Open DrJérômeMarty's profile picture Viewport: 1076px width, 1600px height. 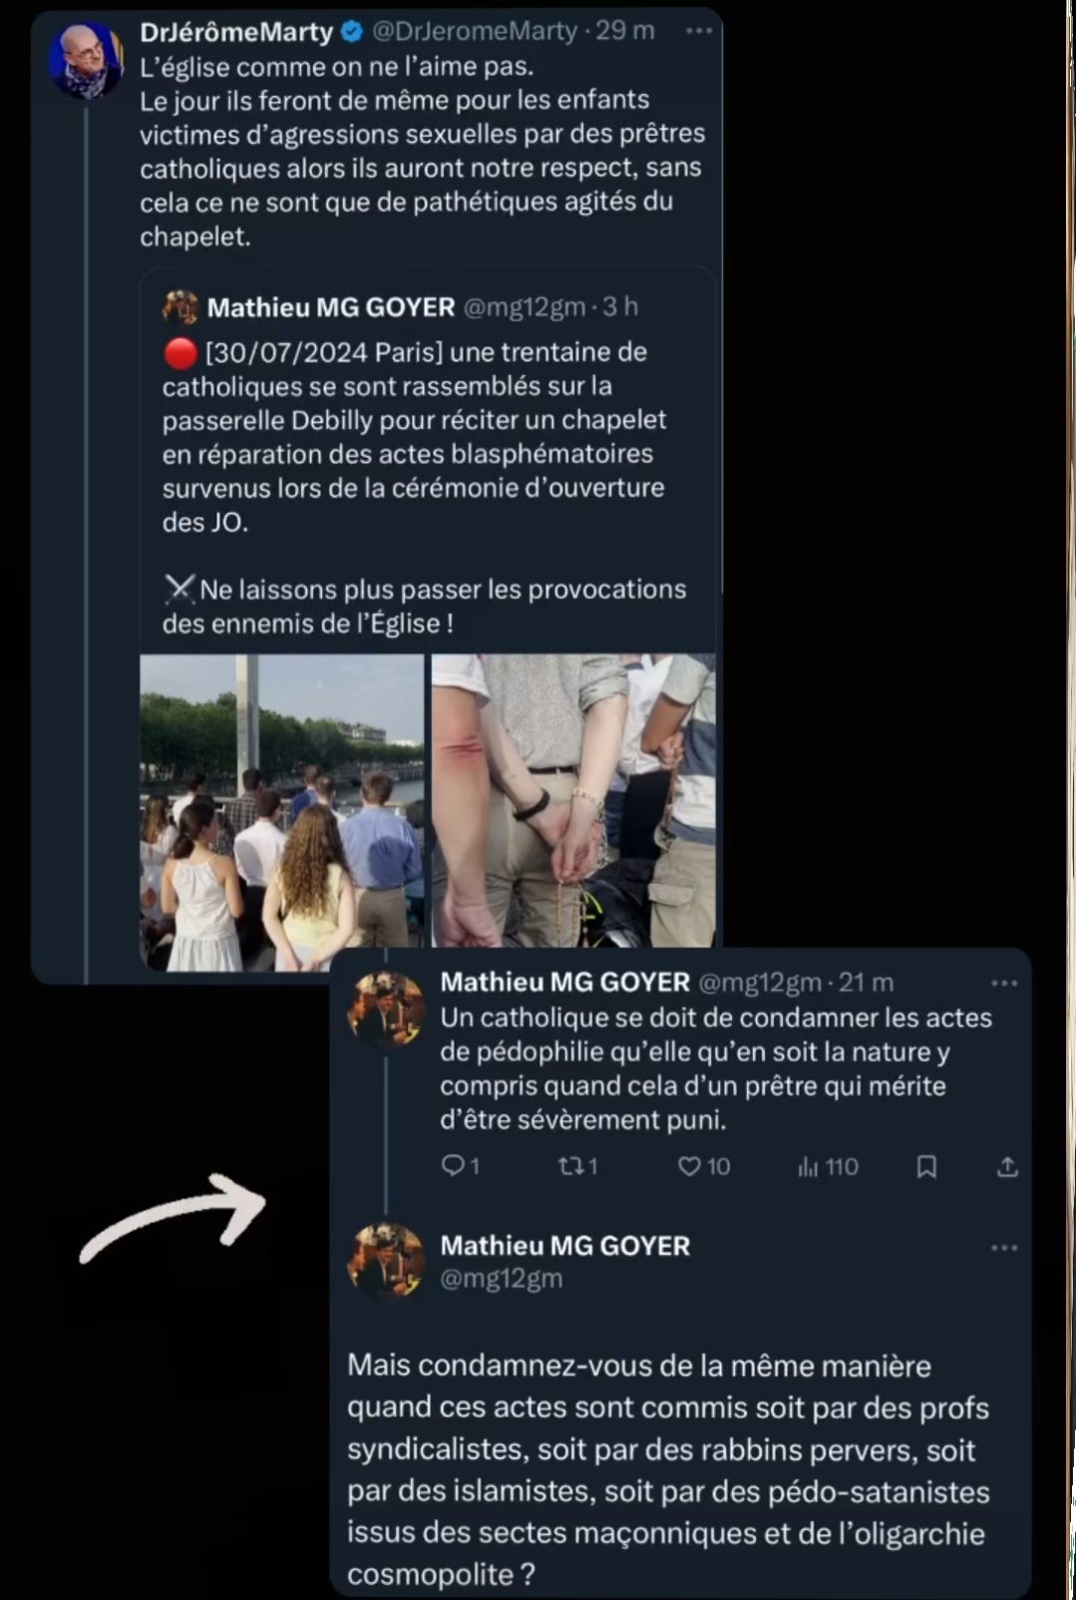click(86, 61)
